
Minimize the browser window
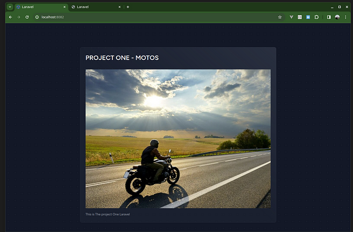point(332,7)
